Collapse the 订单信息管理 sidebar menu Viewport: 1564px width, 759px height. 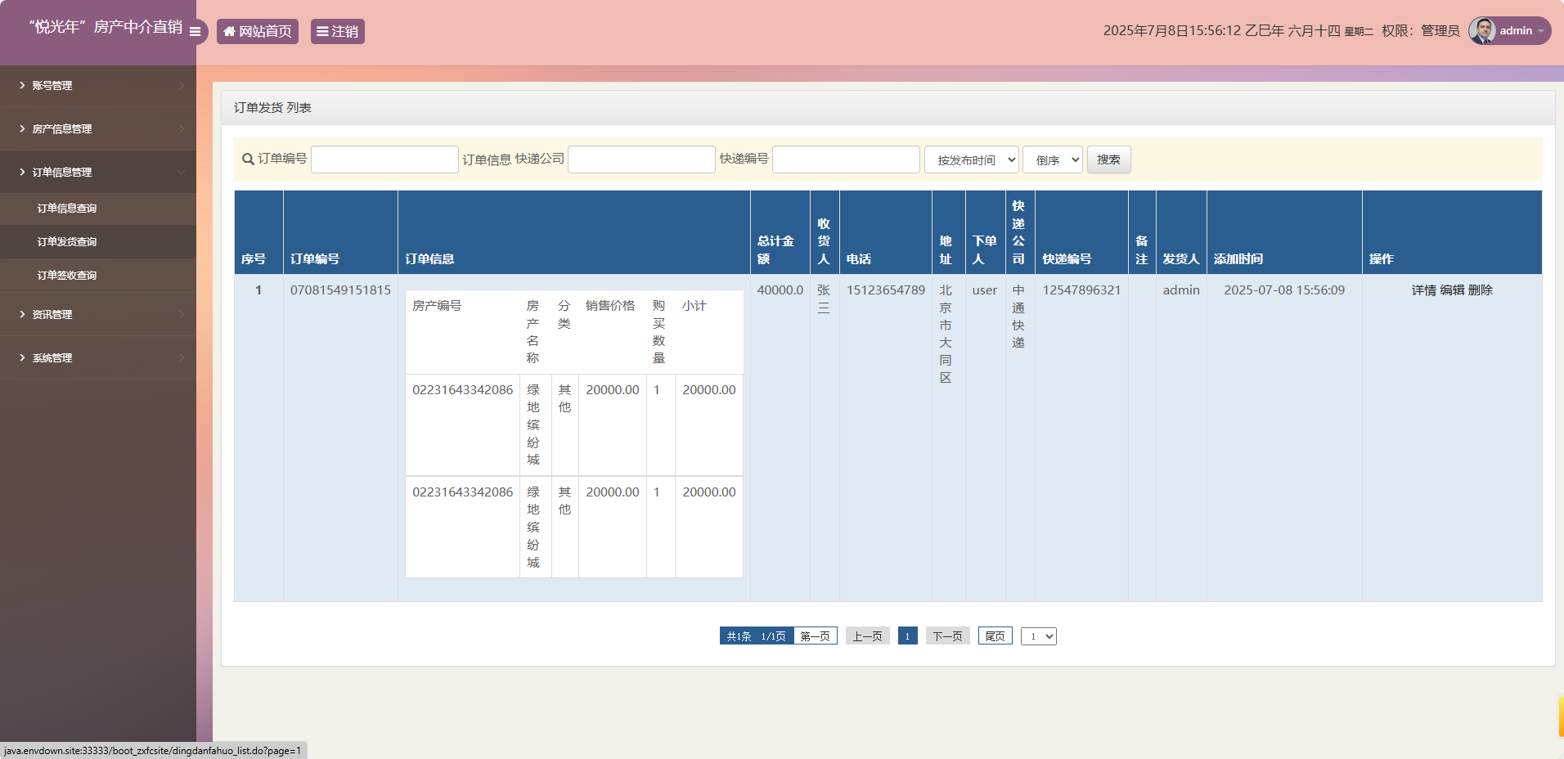pyautogui.click(x=98, y=172)
